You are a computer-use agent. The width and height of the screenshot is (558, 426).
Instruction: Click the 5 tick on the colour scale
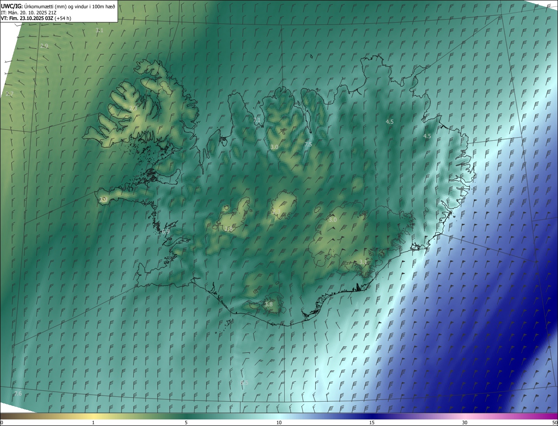pyautogui.click(x=186, y=423)
